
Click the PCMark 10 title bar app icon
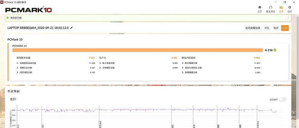click(2, 2)
